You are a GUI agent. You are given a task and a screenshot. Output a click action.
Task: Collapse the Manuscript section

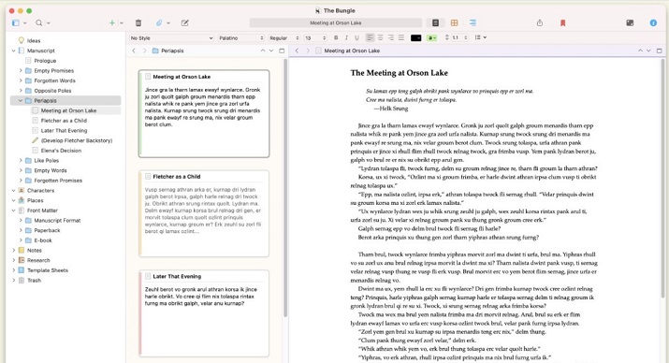click(x=14, y=51)
